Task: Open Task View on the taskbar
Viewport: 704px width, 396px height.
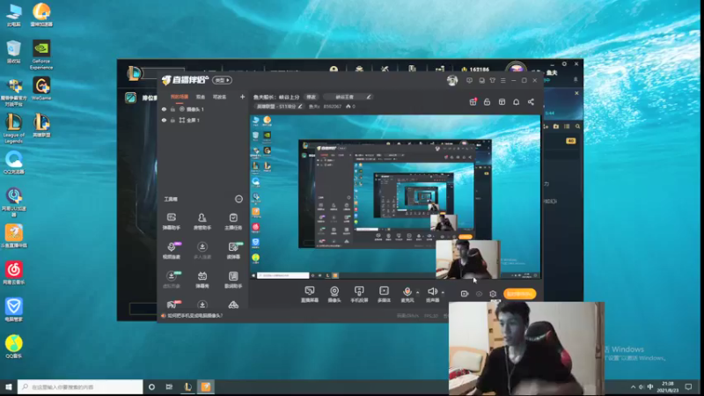Action: 169,386
